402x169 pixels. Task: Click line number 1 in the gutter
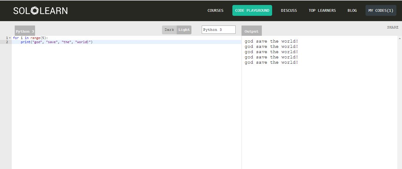[6, 38]
